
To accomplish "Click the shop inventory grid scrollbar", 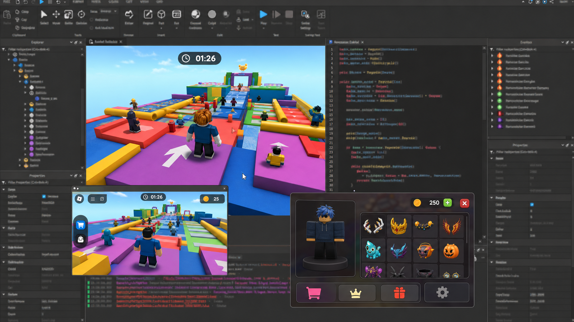I will point(467,230).
